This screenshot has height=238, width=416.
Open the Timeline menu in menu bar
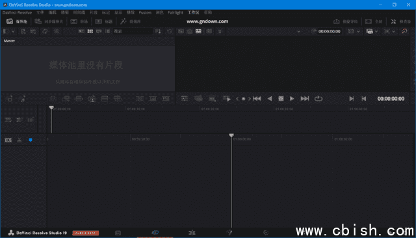(79, 12)
